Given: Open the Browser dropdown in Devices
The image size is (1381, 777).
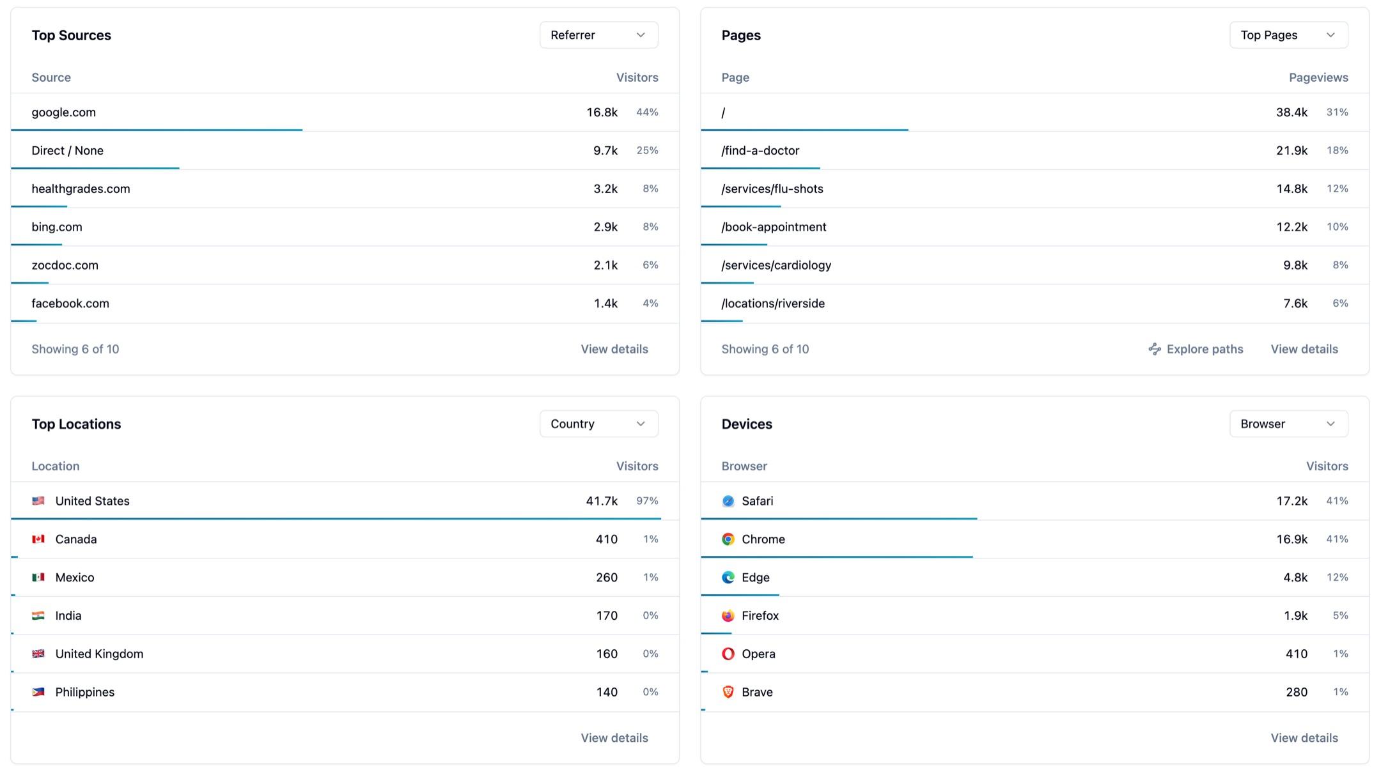Looking at the screenshot, I should coord(1288,424).
